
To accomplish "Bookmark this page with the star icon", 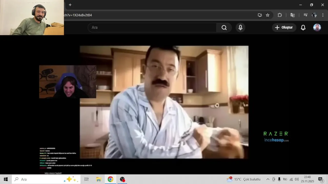I will point(268,15).
